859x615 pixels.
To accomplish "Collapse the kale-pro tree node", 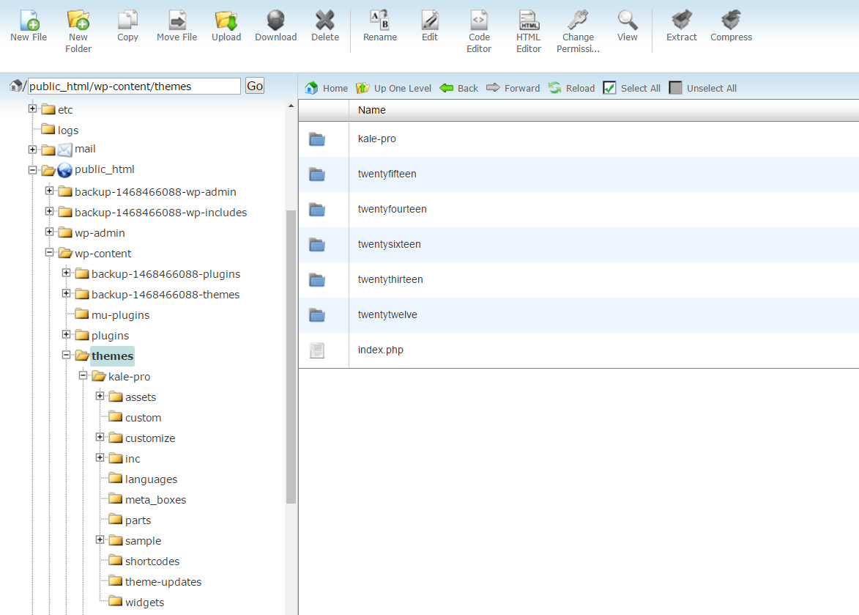I will (83, 375).
